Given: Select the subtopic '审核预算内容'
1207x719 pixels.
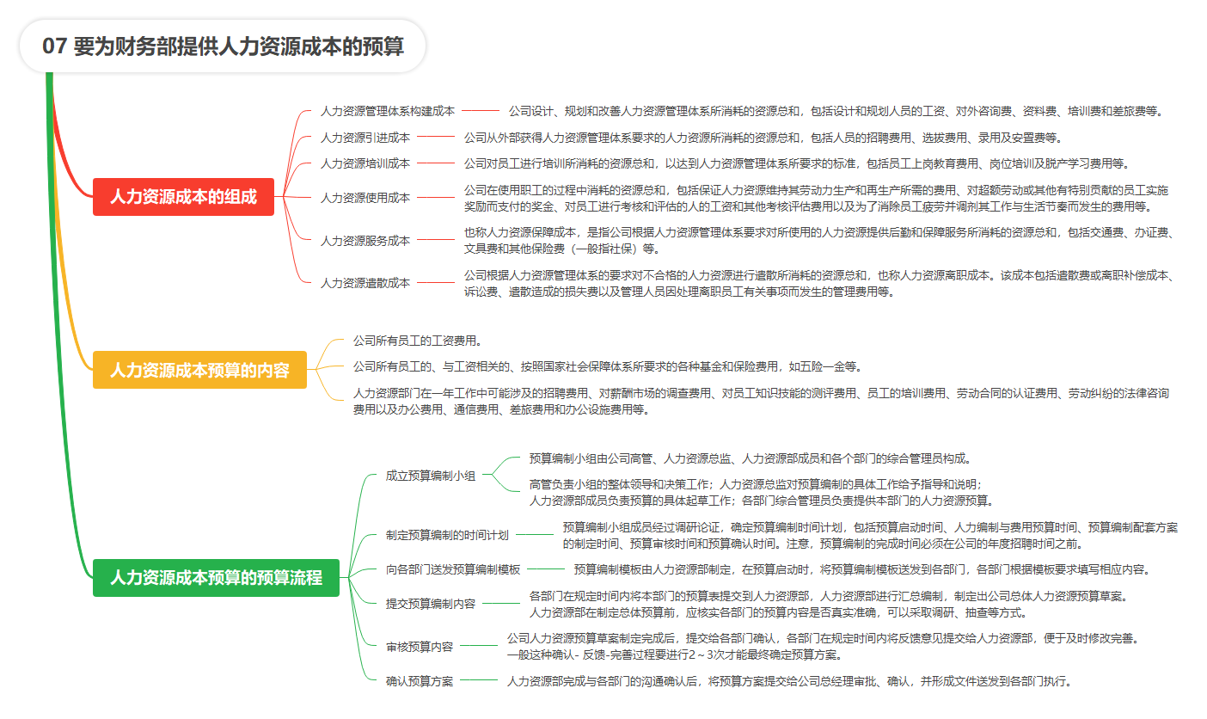Looking at the screenshot, I should [x=419, y=647].
